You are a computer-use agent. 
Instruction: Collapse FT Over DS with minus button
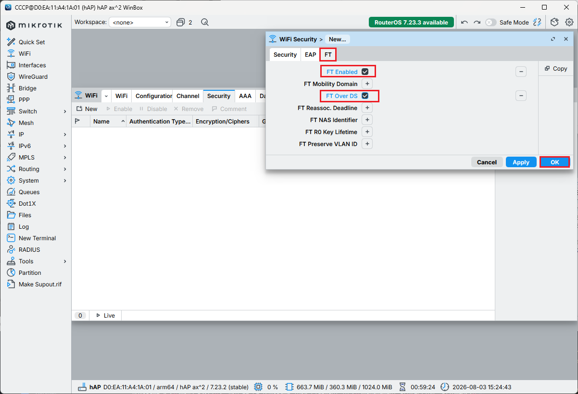(521, 96)
